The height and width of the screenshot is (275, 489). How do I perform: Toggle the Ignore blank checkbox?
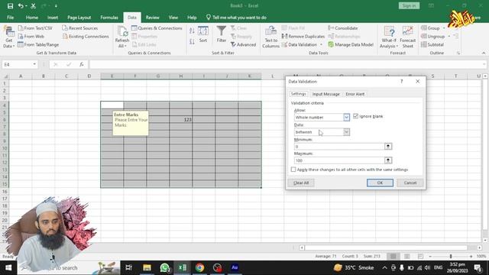tap(355, 116)
